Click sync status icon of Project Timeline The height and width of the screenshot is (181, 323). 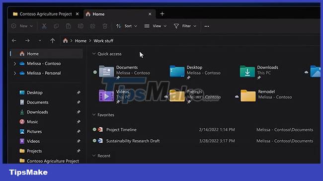coord(94,129)
